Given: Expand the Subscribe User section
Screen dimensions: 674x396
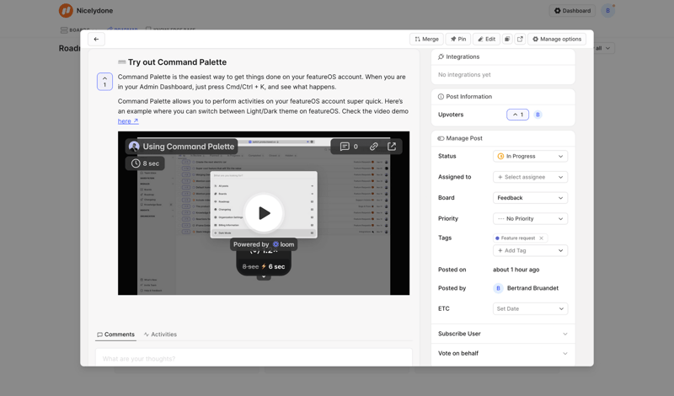Looking at the screenshot, I should point(502,334).
